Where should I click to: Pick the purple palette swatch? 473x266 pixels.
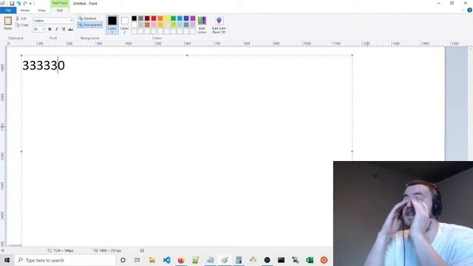(x=193, y=18)
